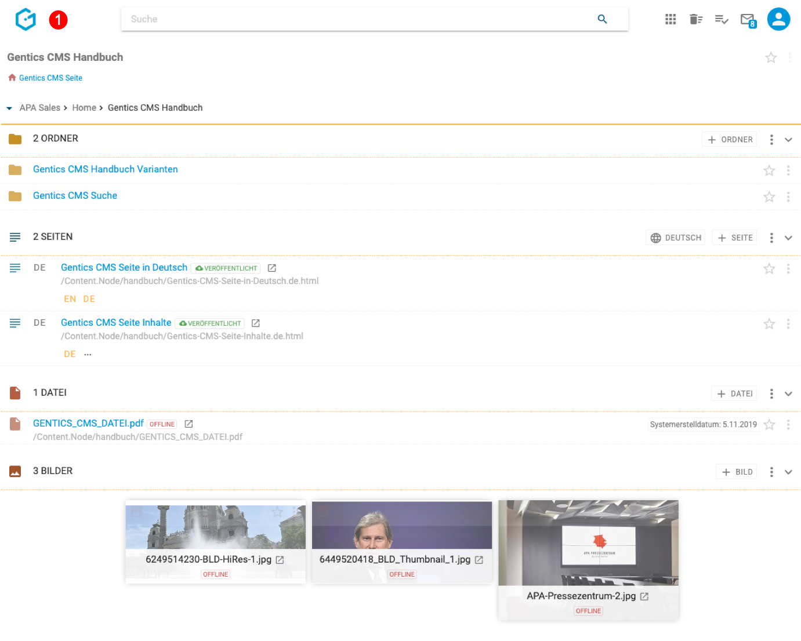The width and height of the screenshot is (801, 641).
Task: Open the Gentics CMS Seite link
Action: (50, 78)
